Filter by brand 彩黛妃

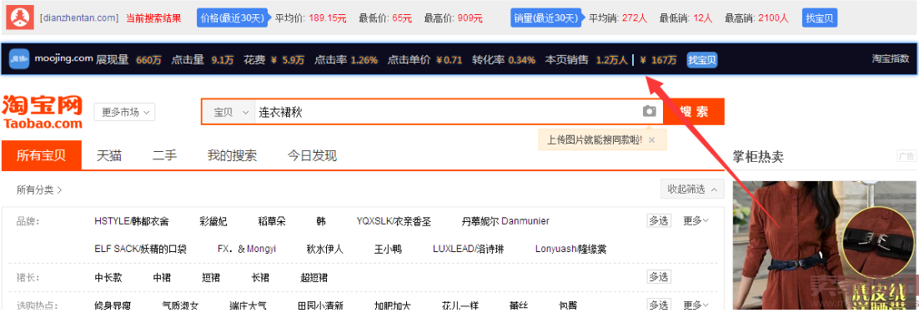click(x=213, y=221)
